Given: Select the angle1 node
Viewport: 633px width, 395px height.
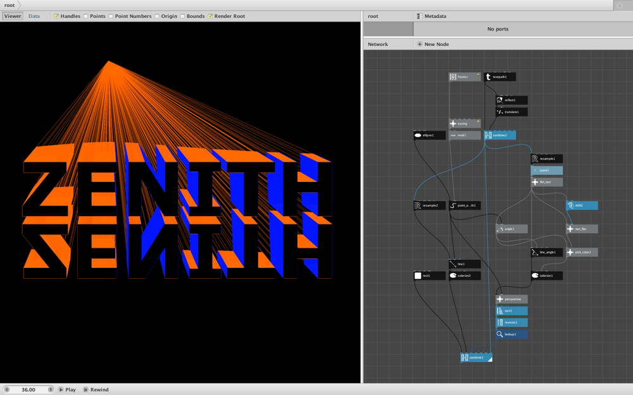Looking at the screenshot, I should (x=511, y=229).
